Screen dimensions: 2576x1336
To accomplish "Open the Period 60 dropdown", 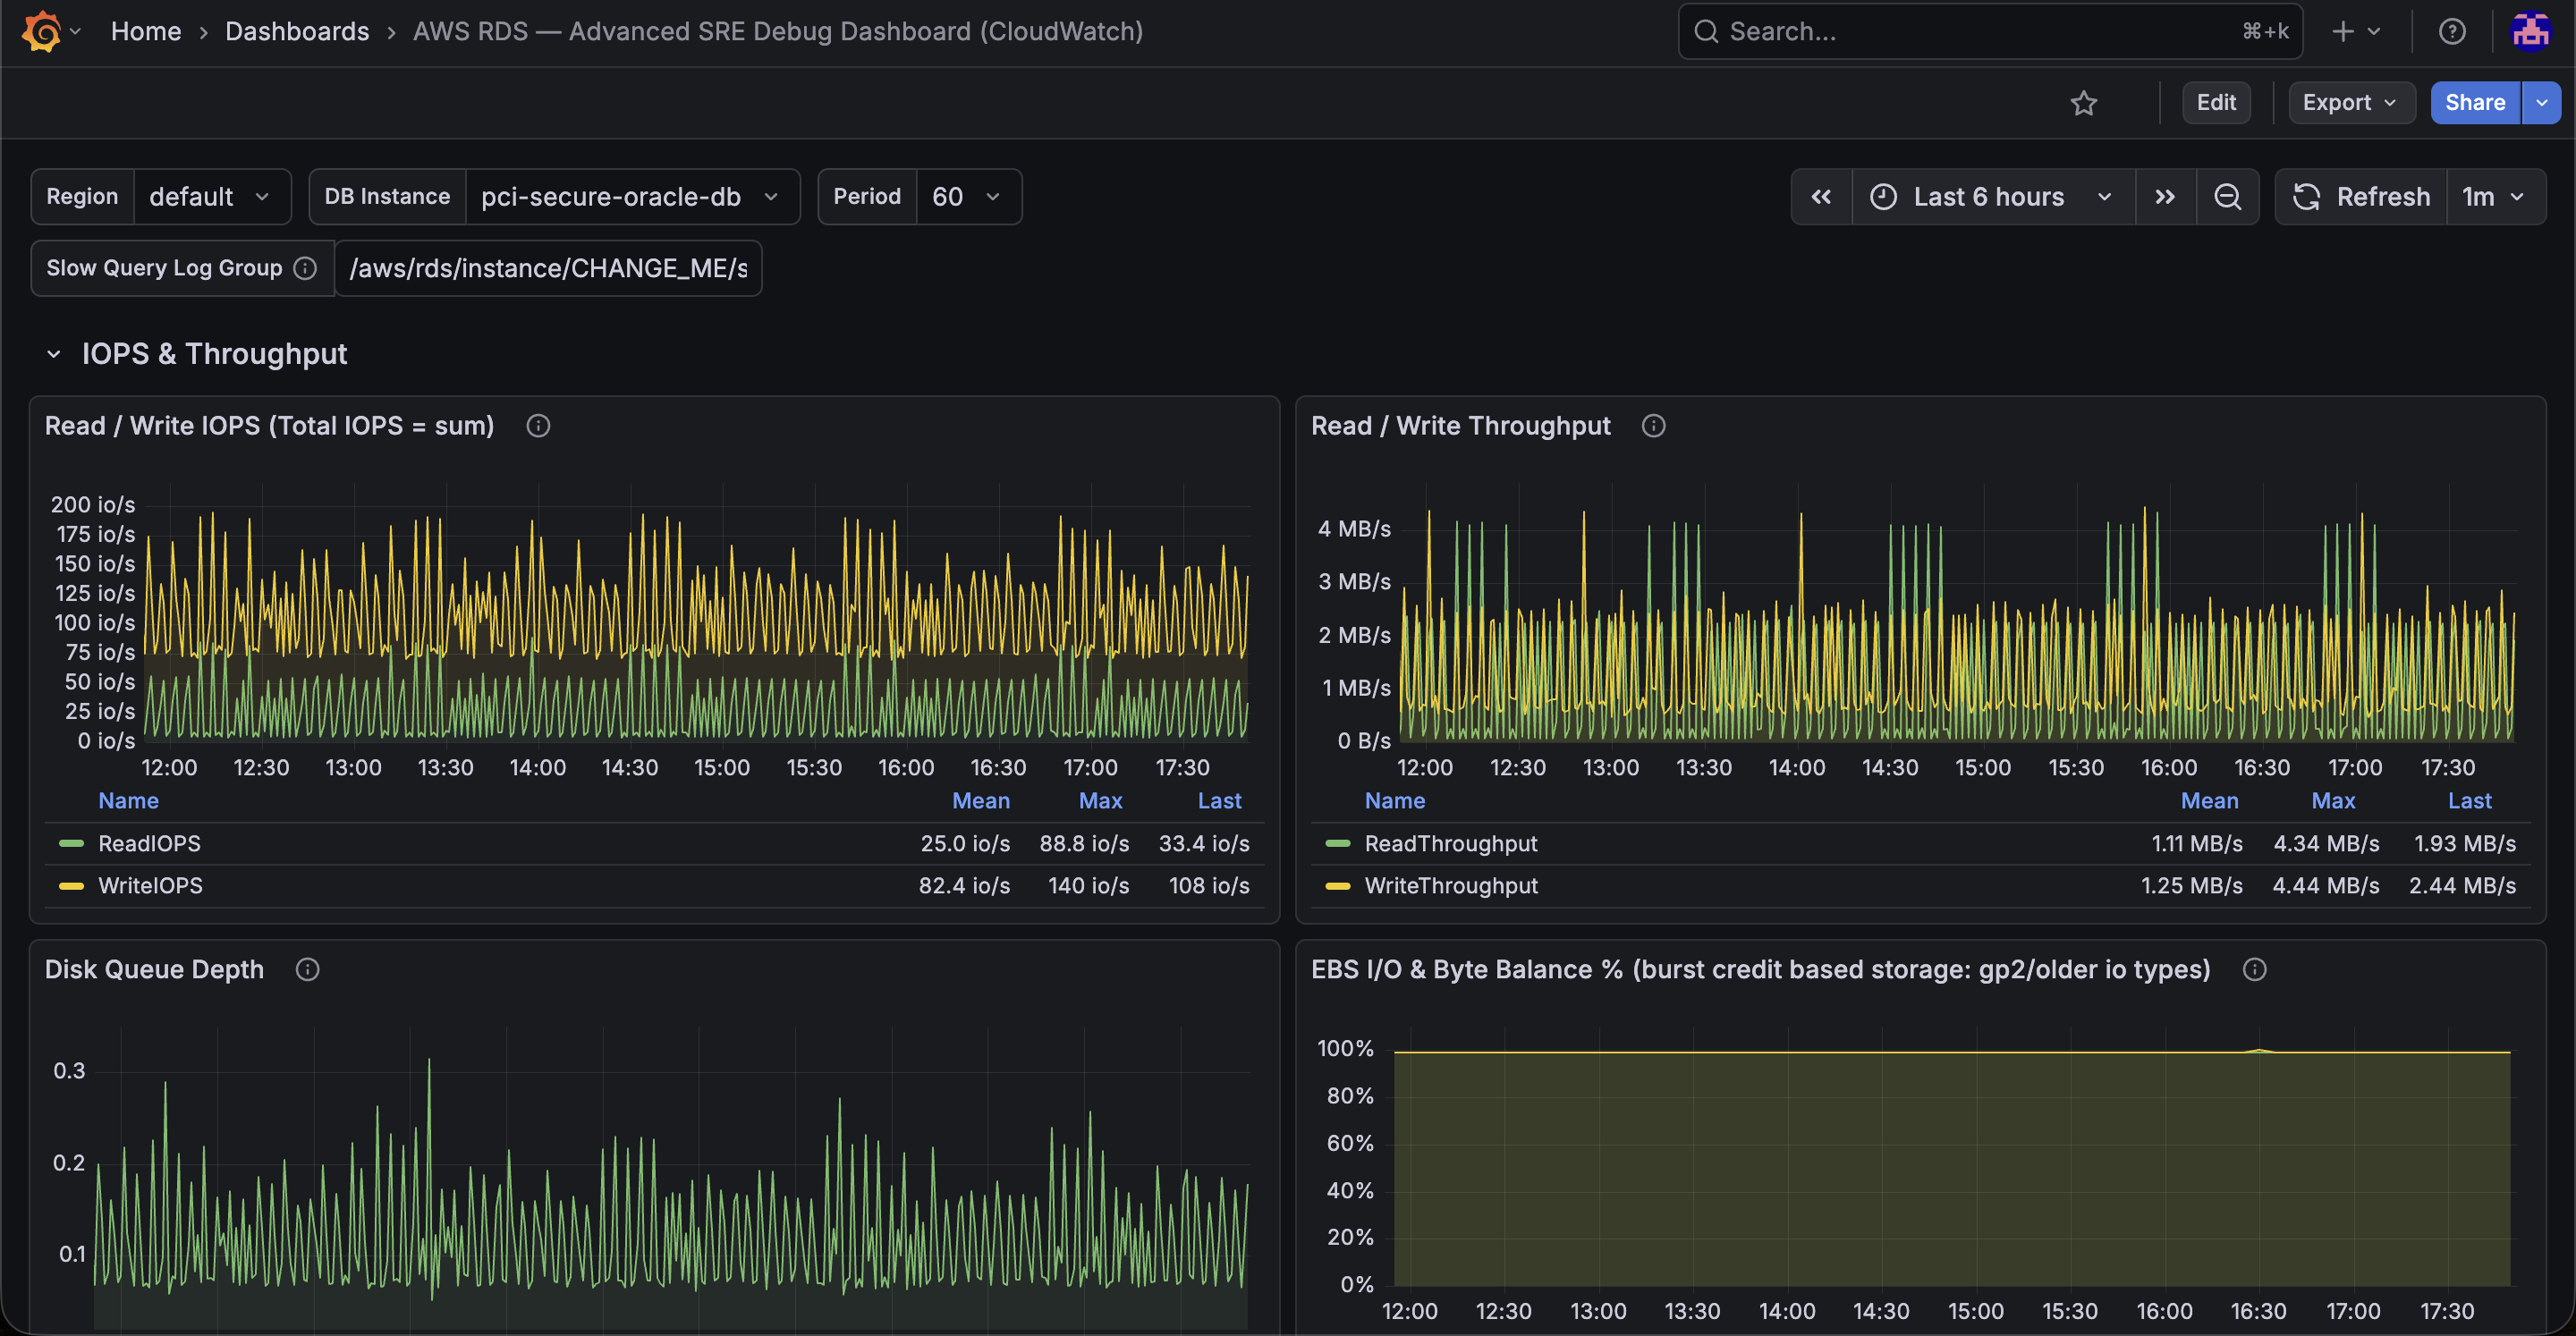I will click(x=966, y=197).
